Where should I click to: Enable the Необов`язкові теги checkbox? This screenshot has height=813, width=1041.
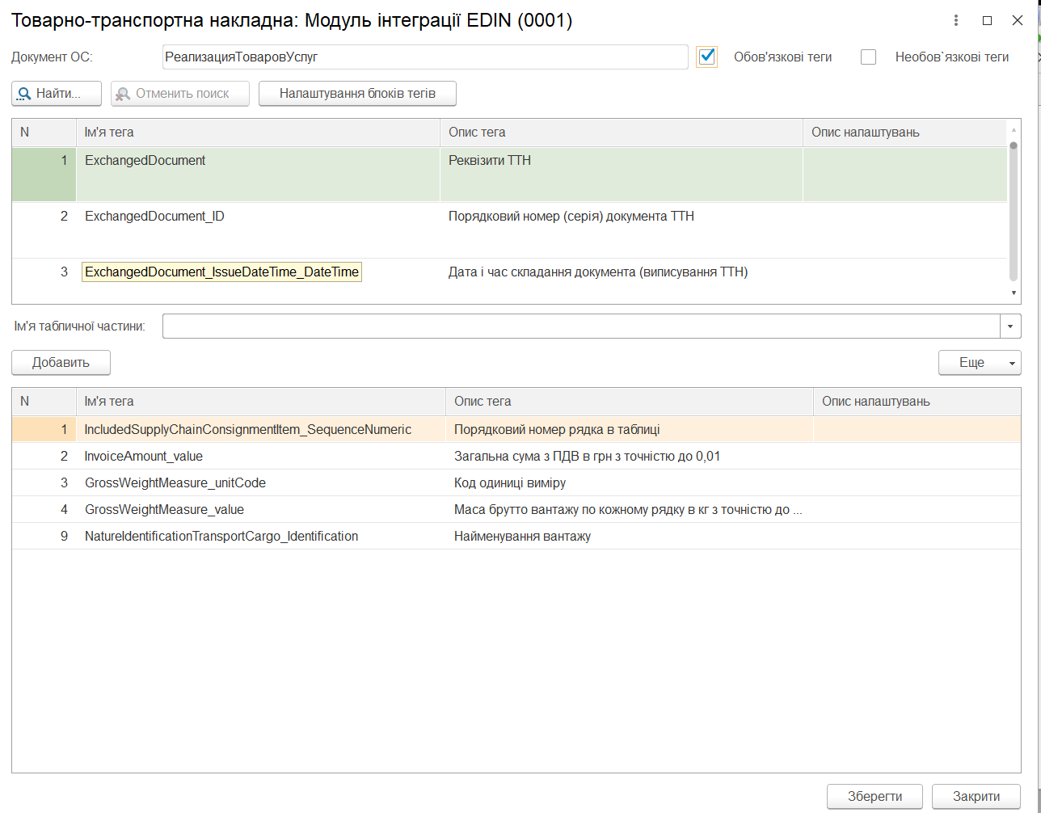point(869,57)
